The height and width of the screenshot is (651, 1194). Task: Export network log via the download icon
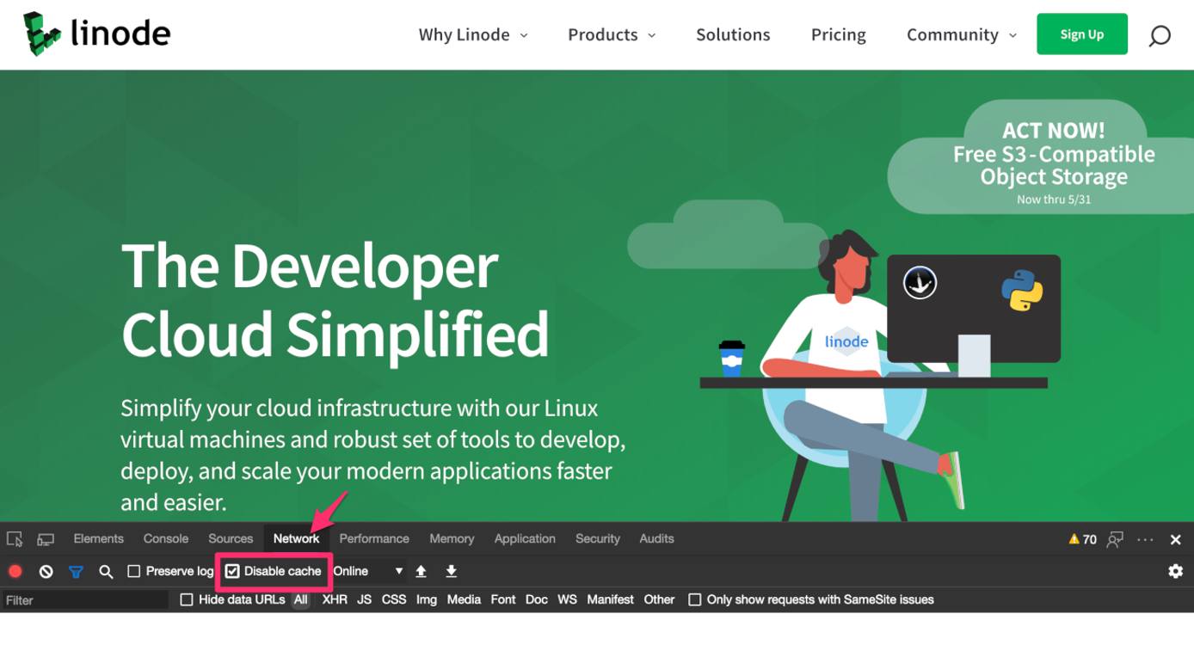tap(451, 570)
